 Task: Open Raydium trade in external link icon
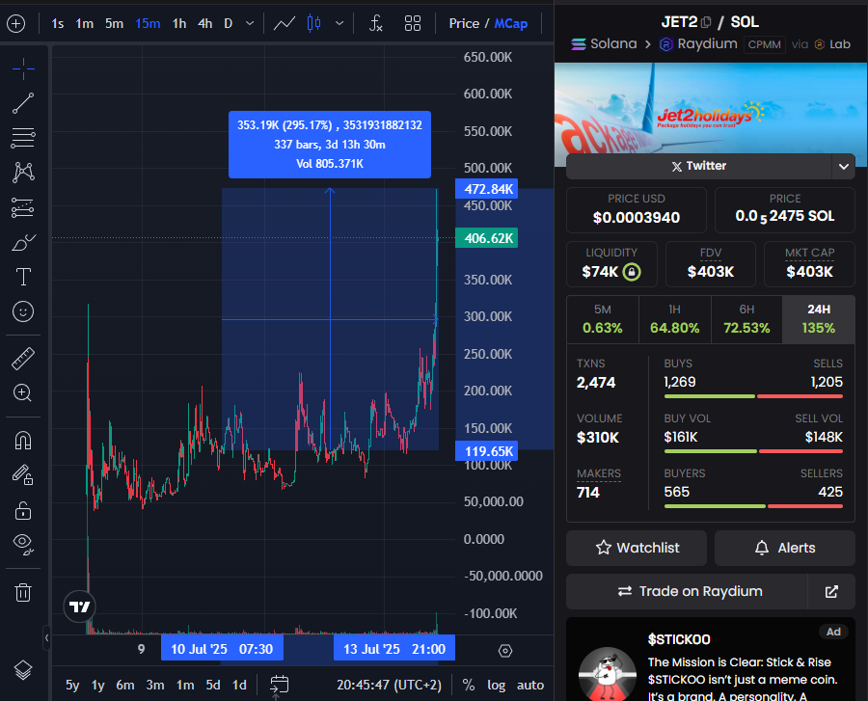coord(831,591)
